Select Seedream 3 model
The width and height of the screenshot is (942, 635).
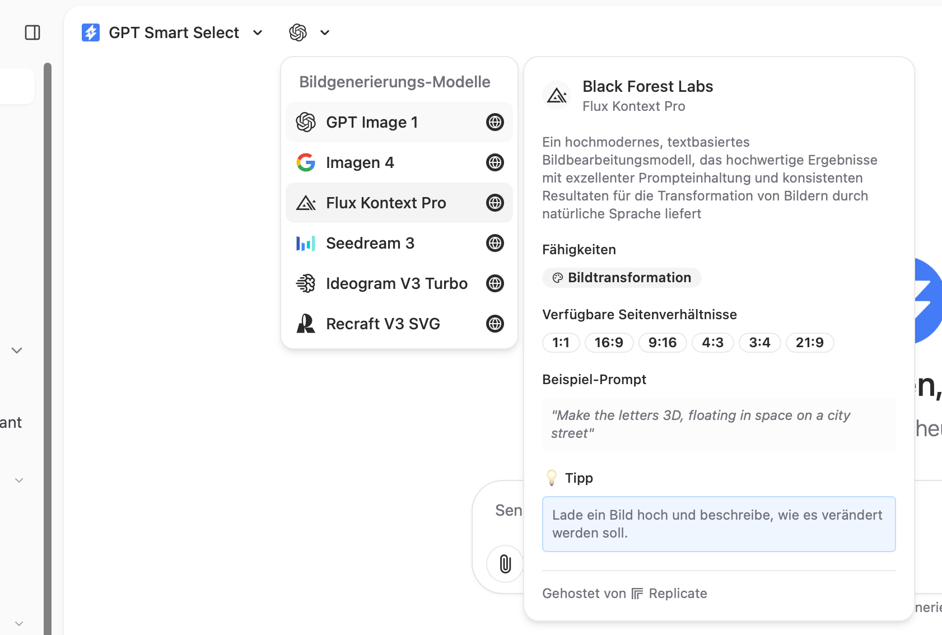[399, 243]
